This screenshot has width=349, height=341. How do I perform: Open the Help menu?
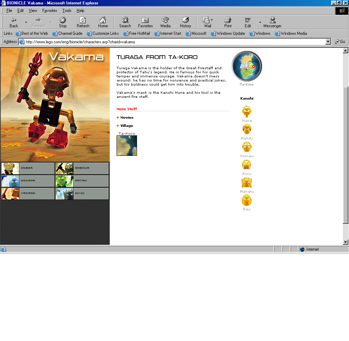point(80,11)
